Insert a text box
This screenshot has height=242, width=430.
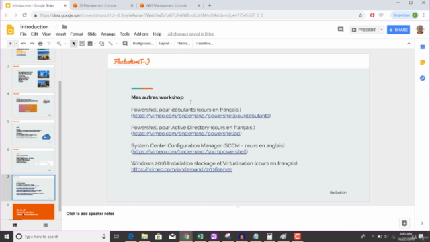(82, 43)
